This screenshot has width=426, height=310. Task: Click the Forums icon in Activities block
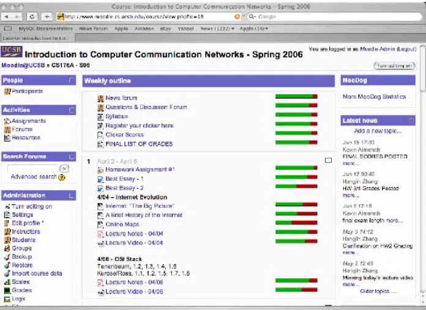pyautogui.click(x=7, y=130)
